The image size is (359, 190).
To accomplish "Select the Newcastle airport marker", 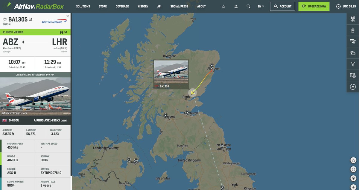I will coord(222,146).
